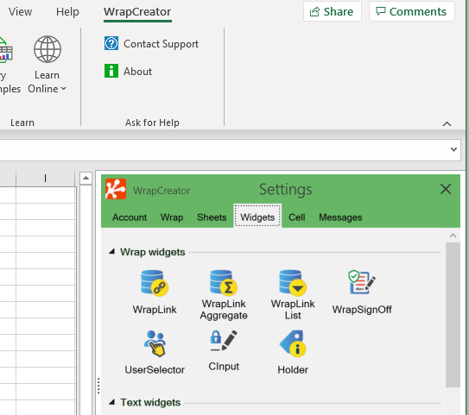This screenshot has height=415, width=469.
Task: Click the Share button
Action: 333,11
